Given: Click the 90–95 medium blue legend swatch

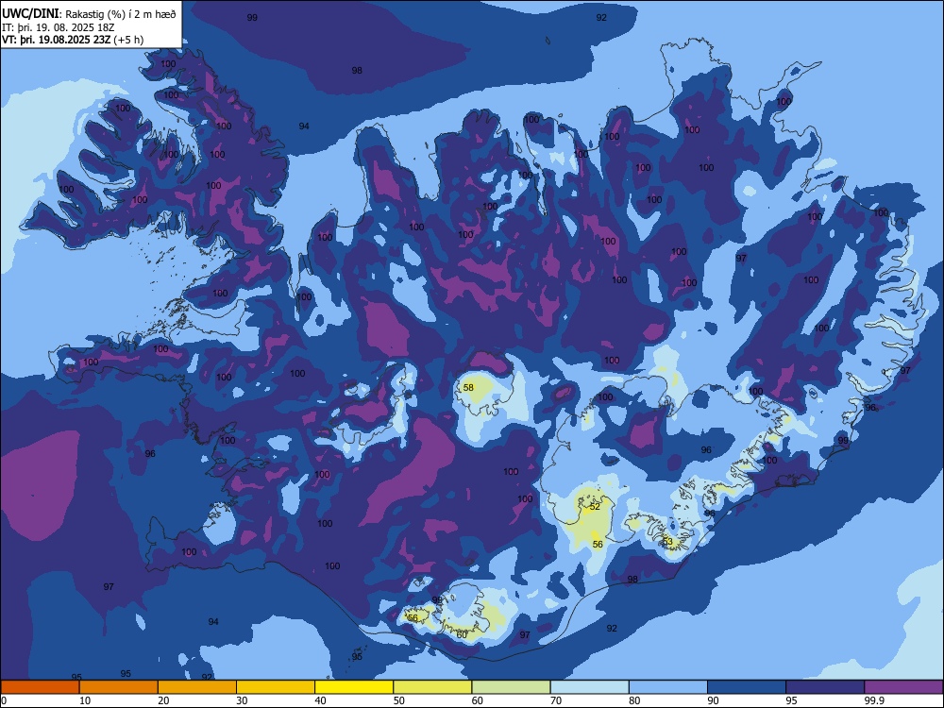Looking at the screenshot, I should [x=747, y=687].
